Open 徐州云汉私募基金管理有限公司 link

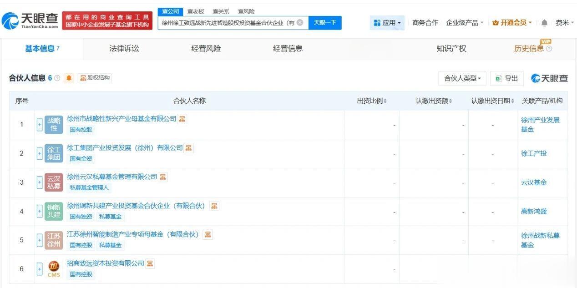pyautogui.click(x=112, y=177)
